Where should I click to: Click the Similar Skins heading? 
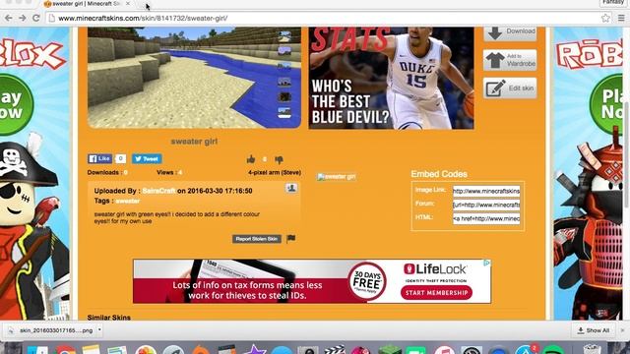coord(109,317)
